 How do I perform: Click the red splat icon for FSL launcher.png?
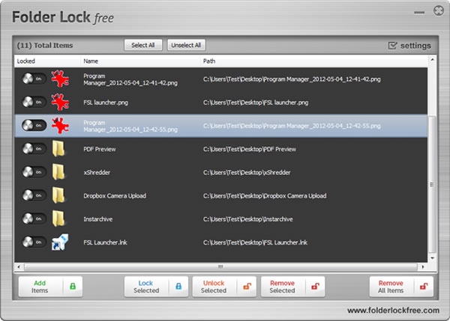pos(60,103)
